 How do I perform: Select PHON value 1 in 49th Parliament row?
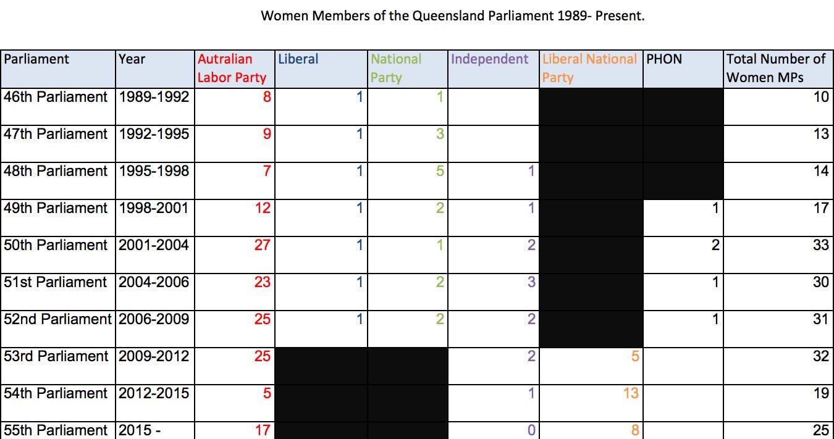pos(715,208)
